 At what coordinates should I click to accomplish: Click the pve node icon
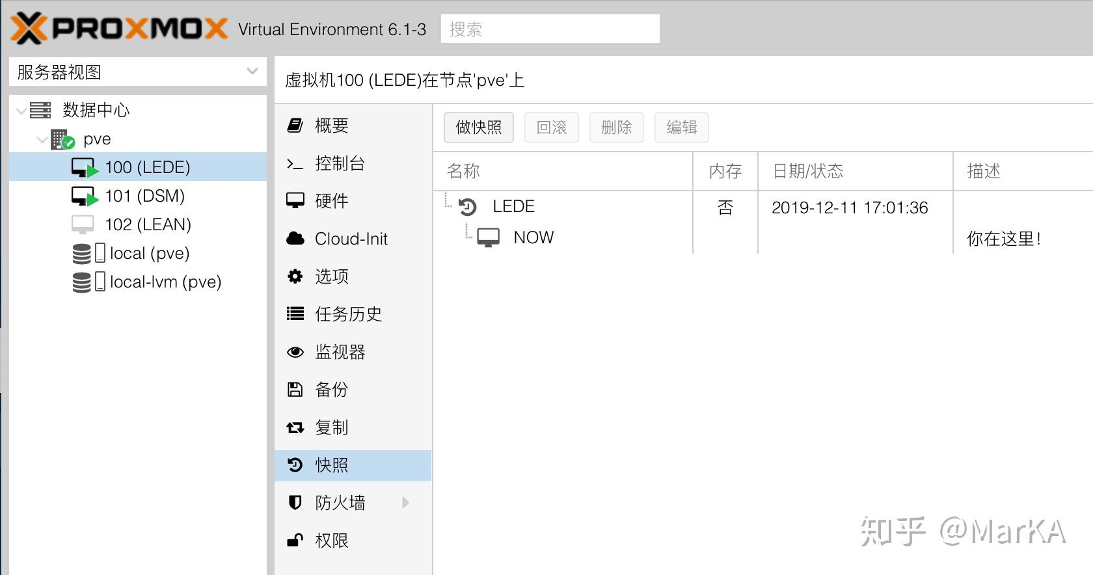pyautogui.click(x=62, y=139)
